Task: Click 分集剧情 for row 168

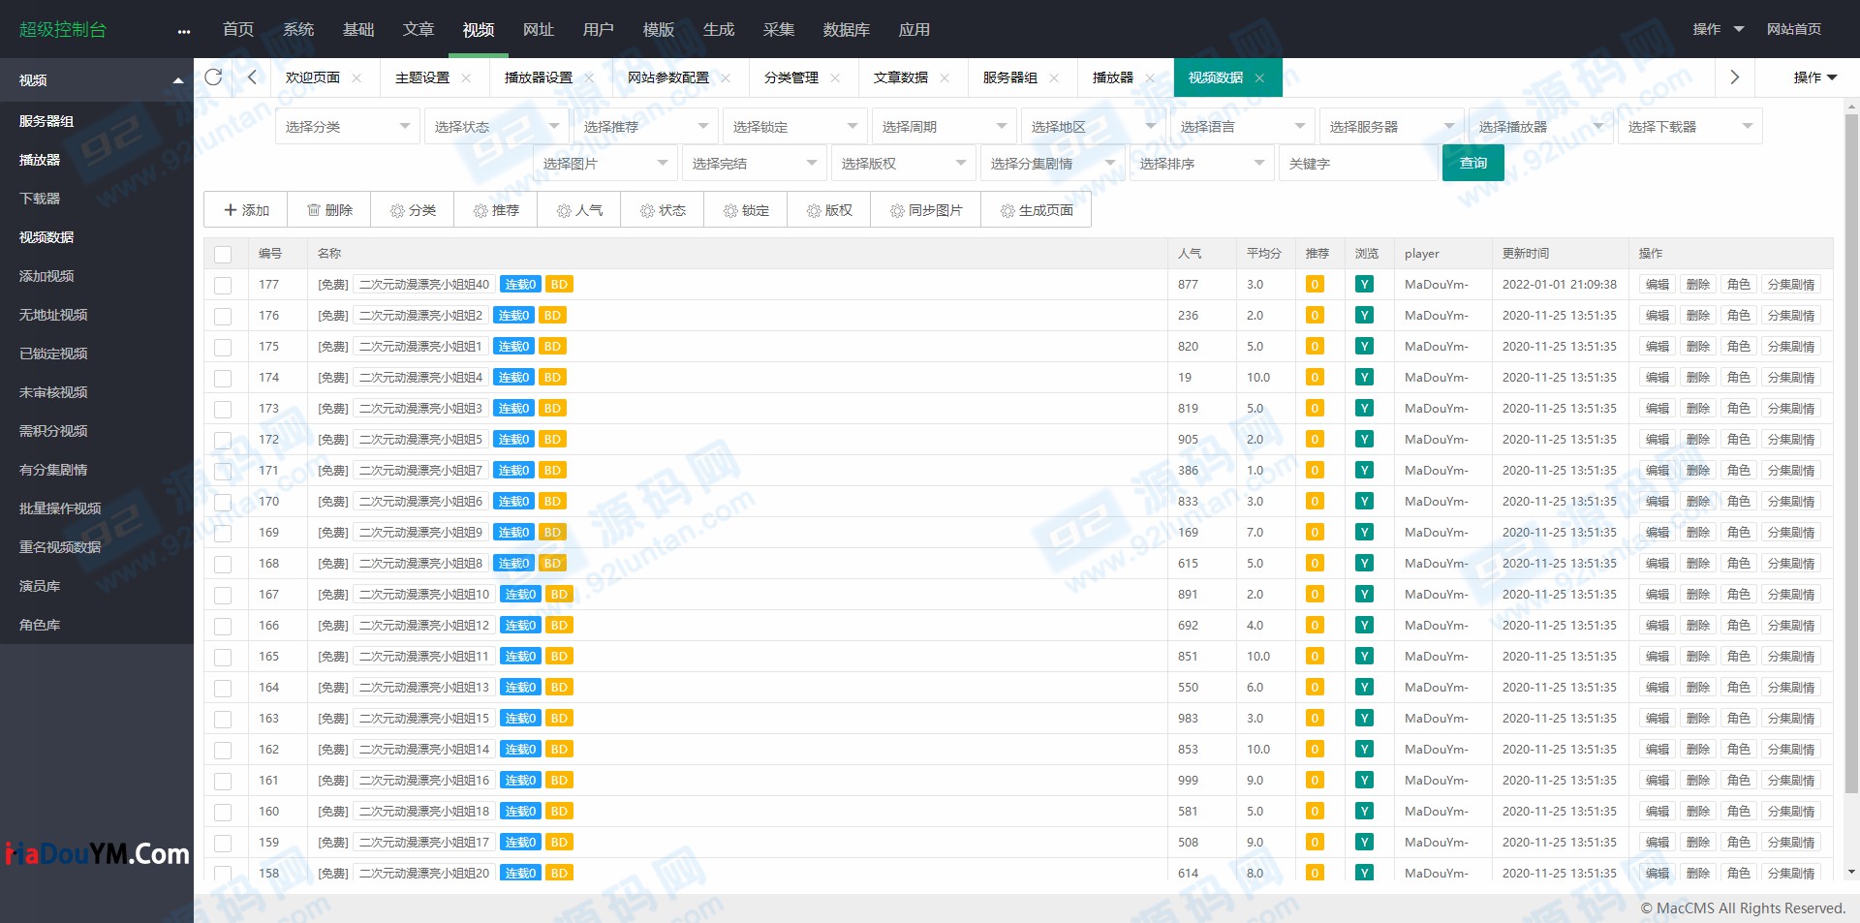Action: coord(1791,563)
